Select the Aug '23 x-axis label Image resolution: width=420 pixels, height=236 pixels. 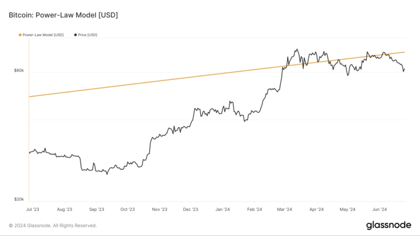[65, 209]
